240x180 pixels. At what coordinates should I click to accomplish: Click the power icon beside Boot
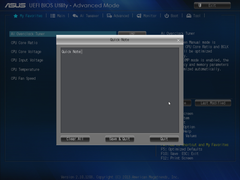[x=166, y=16]
